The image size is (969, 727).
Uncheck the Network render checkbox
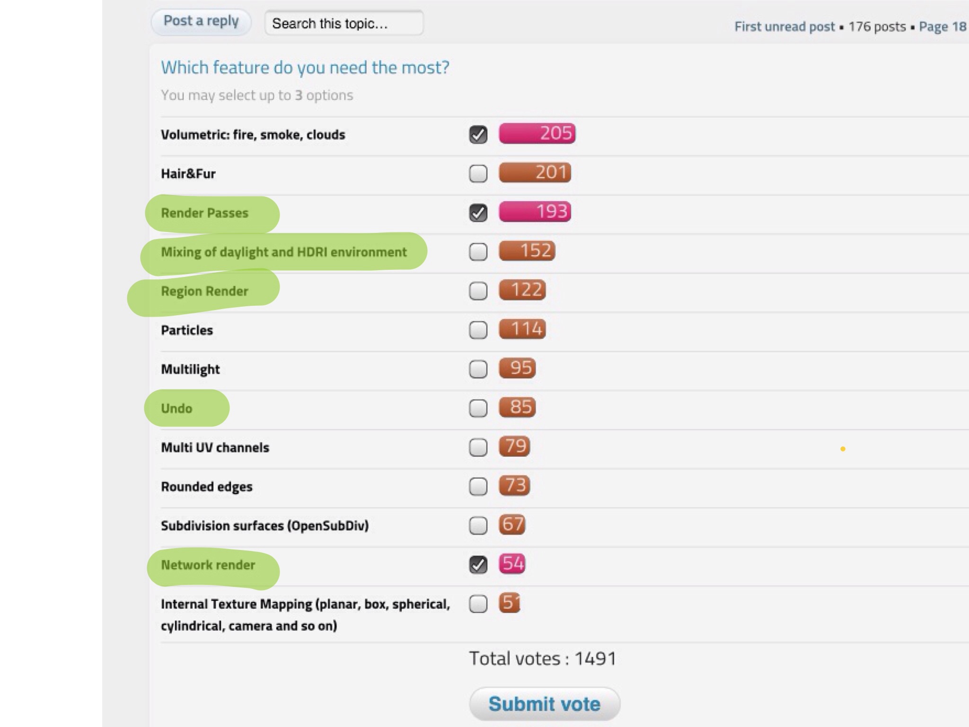478,565
